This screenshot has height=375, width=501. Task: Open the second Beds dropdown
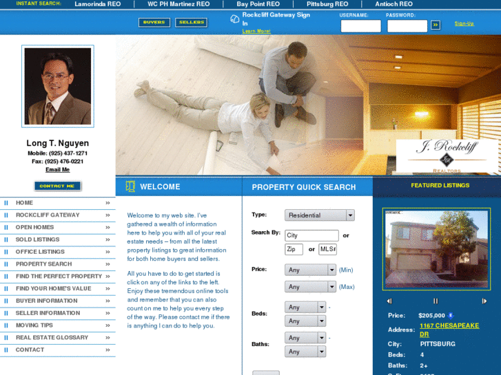tap(305, 321)
